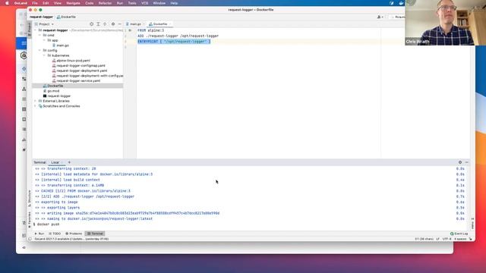Click blue icon in background window sidebar
Viewport: 486px width, 273px height.
click(x=24, y=43)
